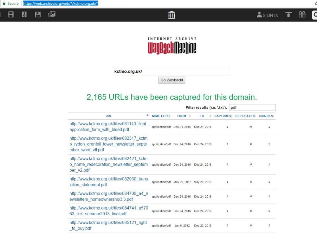Click 'Filter results (i.e. '.txt'):' label
The image size is (317, 234).
tap(206, 108)
